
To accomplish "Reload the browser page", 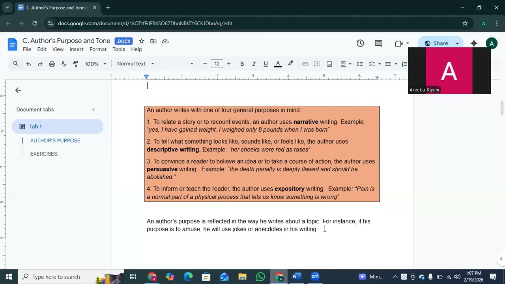I will pos(35,23).
